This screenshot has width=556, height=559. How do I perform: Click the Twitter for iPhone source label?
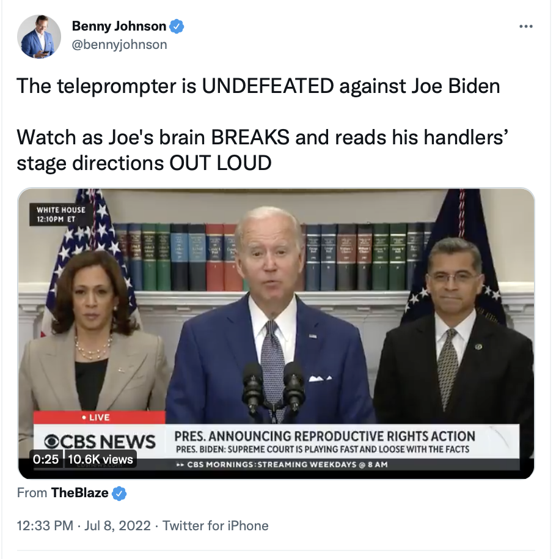click(x=216, y=525)
